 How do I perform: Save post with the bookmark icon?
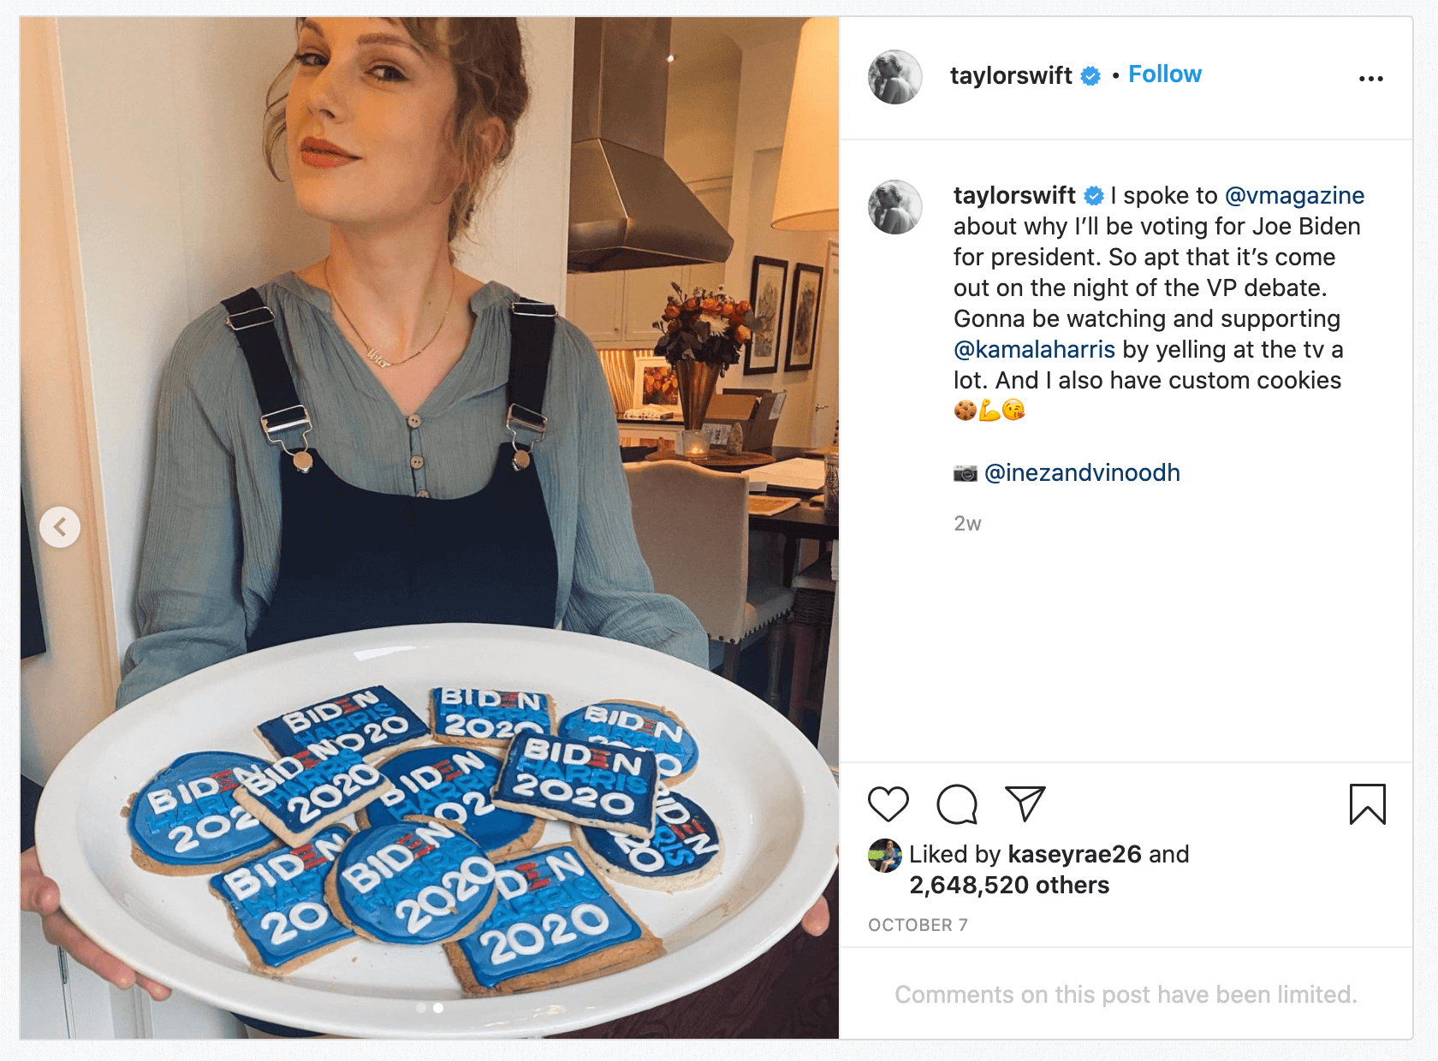[x=1367, y=804]
